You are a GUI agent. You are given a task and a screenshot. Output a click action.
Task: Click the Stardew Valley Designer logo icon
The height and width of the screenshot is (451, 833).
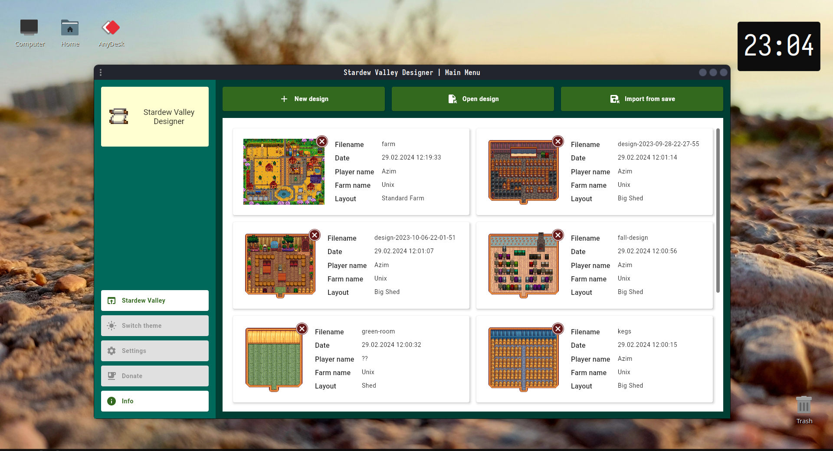tap(118, 117)
